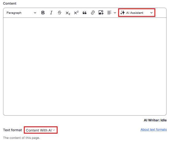This screenshot has height=141, width=169.
Task: Apply strikethrough formatting
Action: (x=60, y=13)
